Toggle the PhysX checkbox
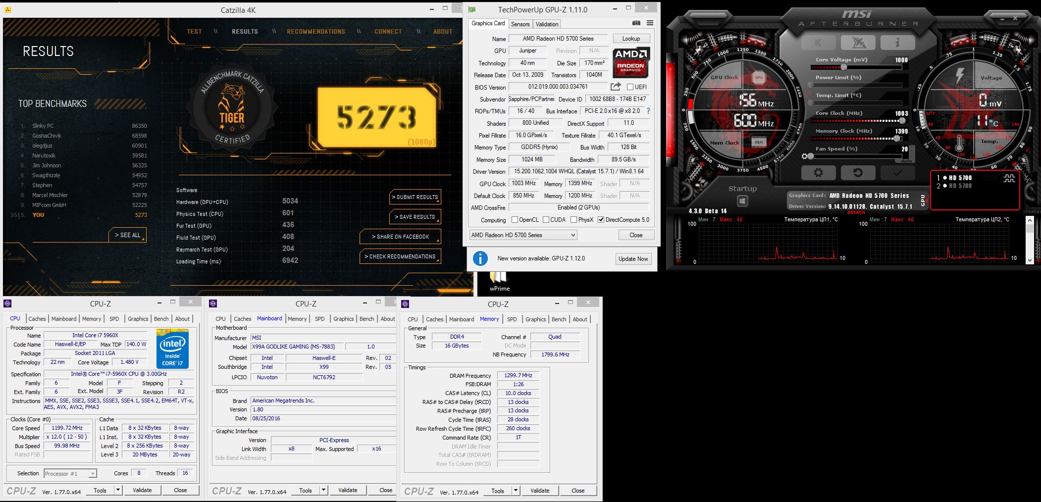 click(573, 220)
